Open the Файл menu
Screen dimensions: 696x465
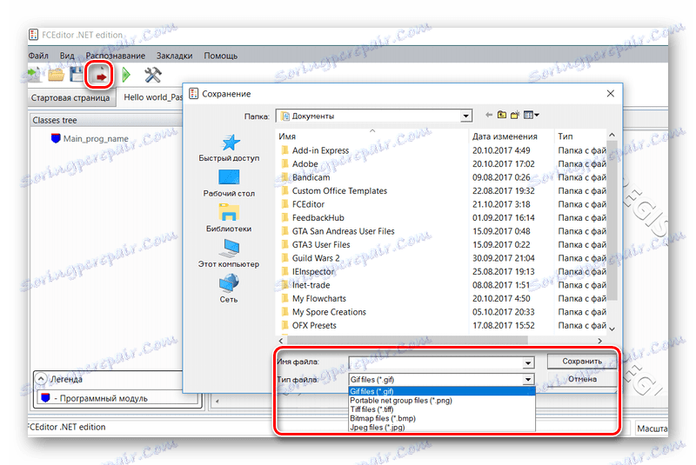point(38,56)
